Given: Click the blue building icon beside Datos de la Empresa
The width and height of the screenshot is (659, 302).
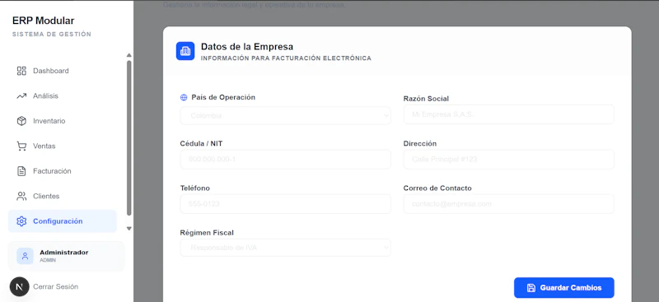Looking at the screenshot, I should point(185,51).
